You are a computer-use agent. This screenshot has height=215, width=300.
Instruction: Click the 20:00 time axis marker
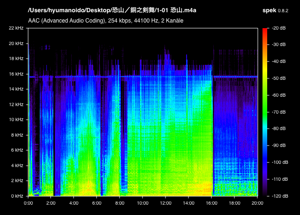click(x=257, y=203)
